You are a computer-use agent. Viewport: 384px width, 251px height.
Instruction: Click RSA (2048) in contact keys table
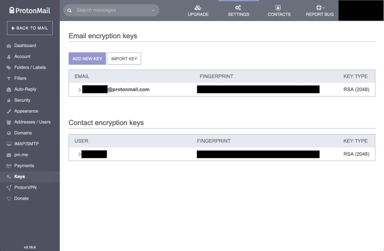click(356, 154)
